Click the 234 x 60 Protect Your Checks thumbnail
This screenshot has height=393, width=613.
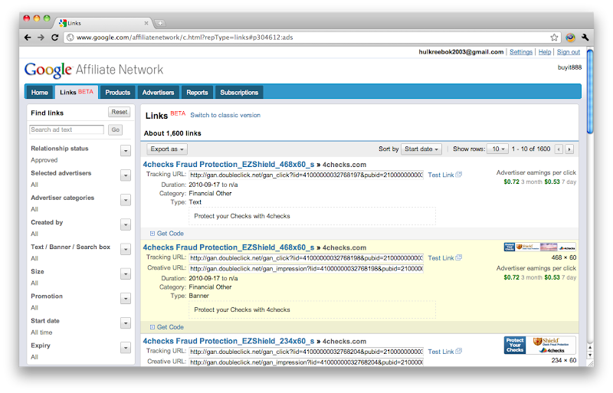click(x=540, y=346)
